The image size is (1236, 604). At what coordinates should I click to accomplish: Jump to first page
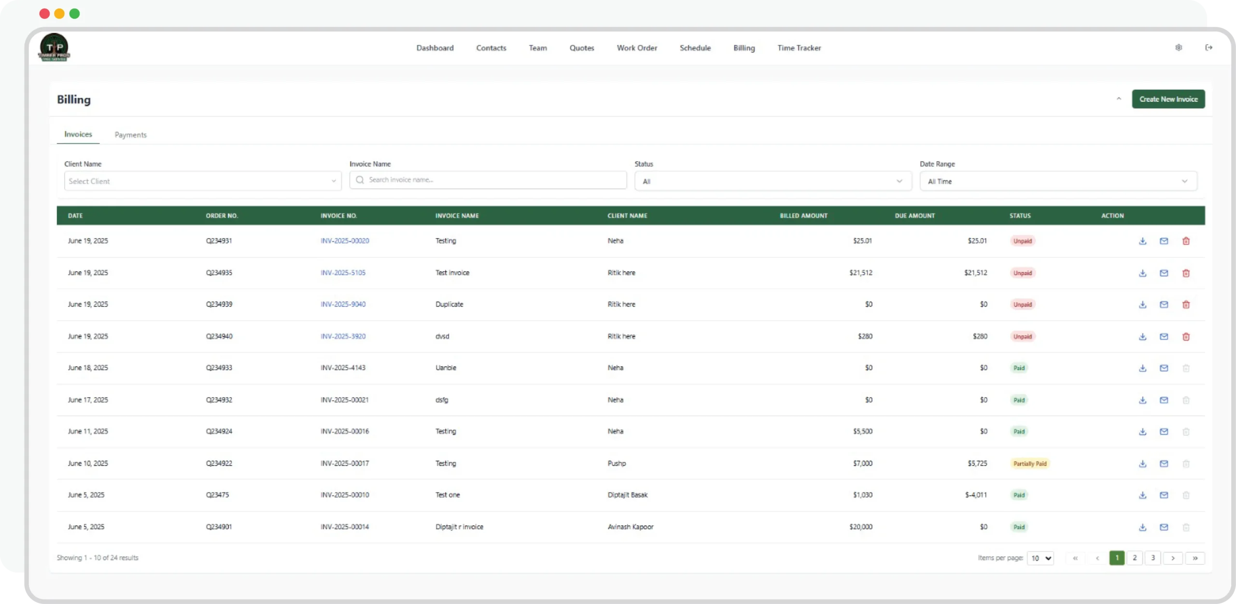click(1075, 558)
